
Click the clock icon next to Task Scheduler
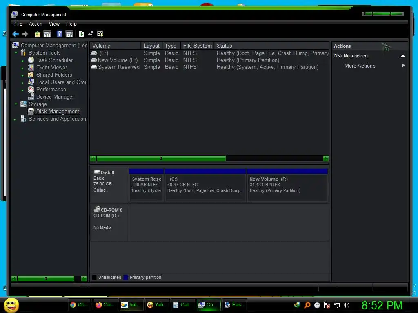pos(31,60)
